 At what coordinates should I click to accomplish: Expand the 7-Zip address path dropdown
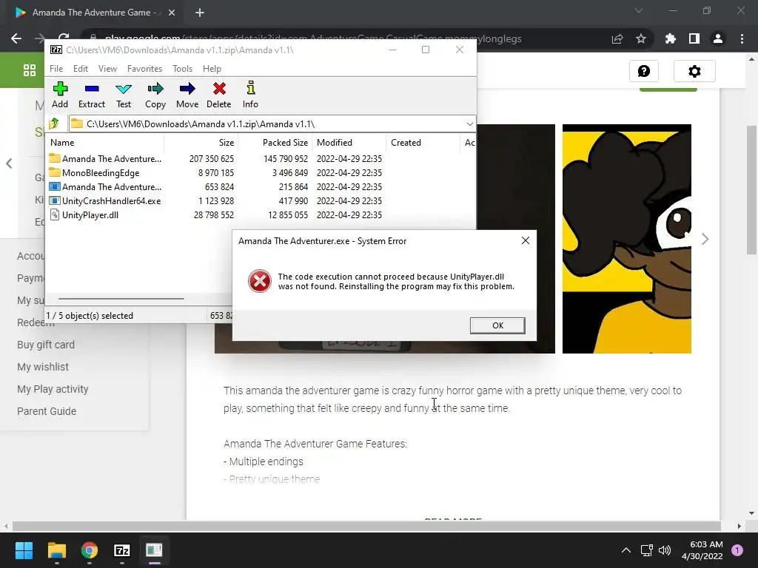click(x=469, y=124)
